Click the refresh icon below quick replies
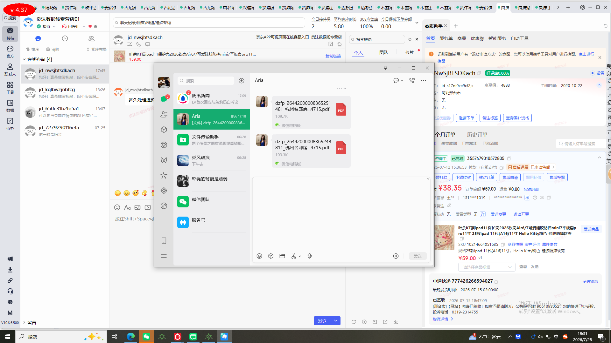611x343 pixels. coord(354,322)
